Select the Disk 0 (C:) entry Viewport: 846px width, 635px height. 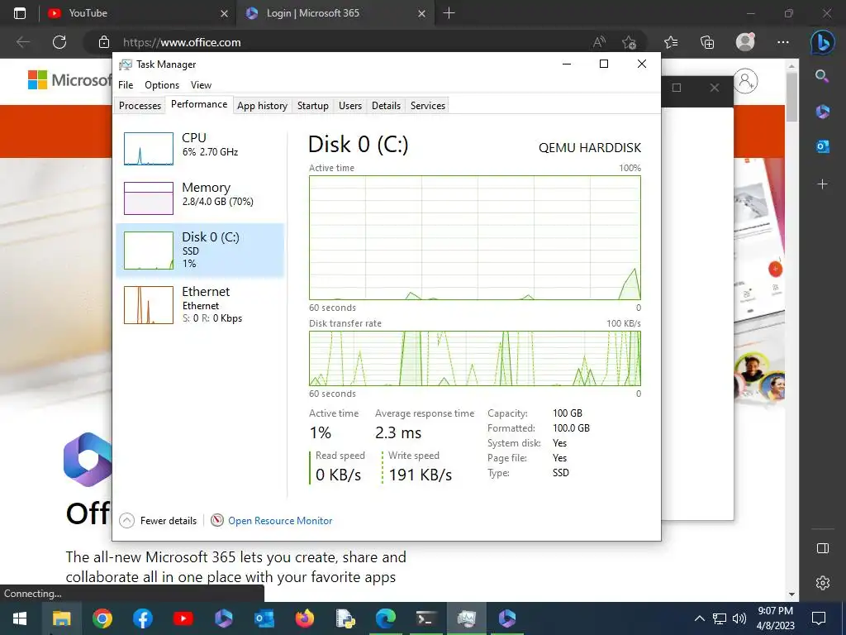point(200,250)
